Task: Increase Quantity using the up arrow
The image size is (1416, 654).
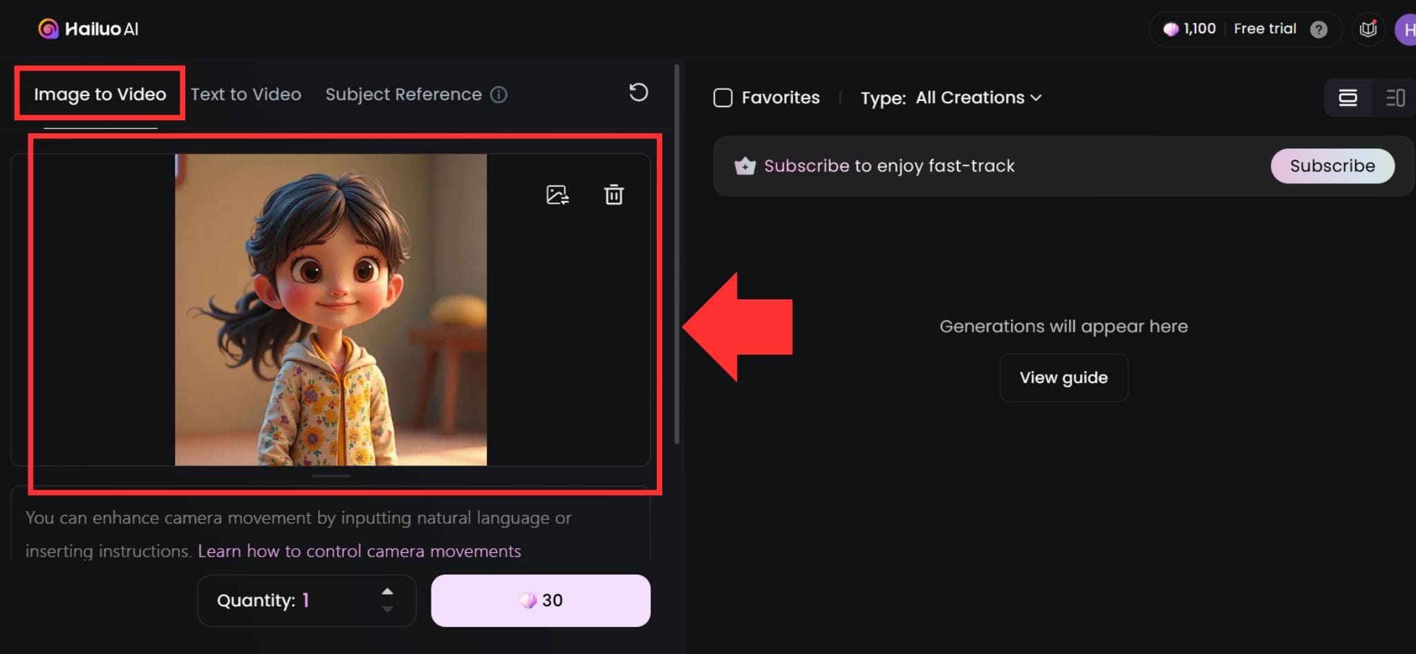Action: point(387,590)
